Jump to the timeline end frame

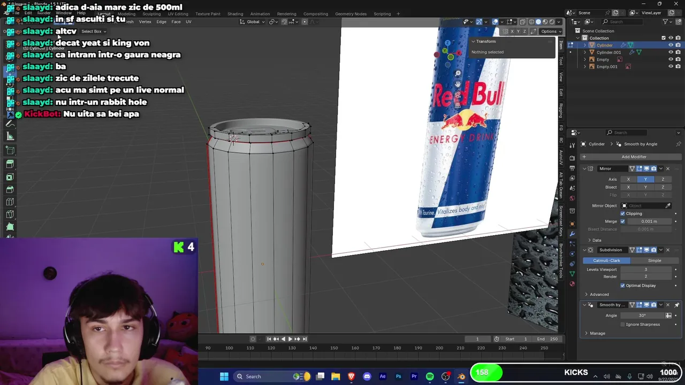pos(305,338)
